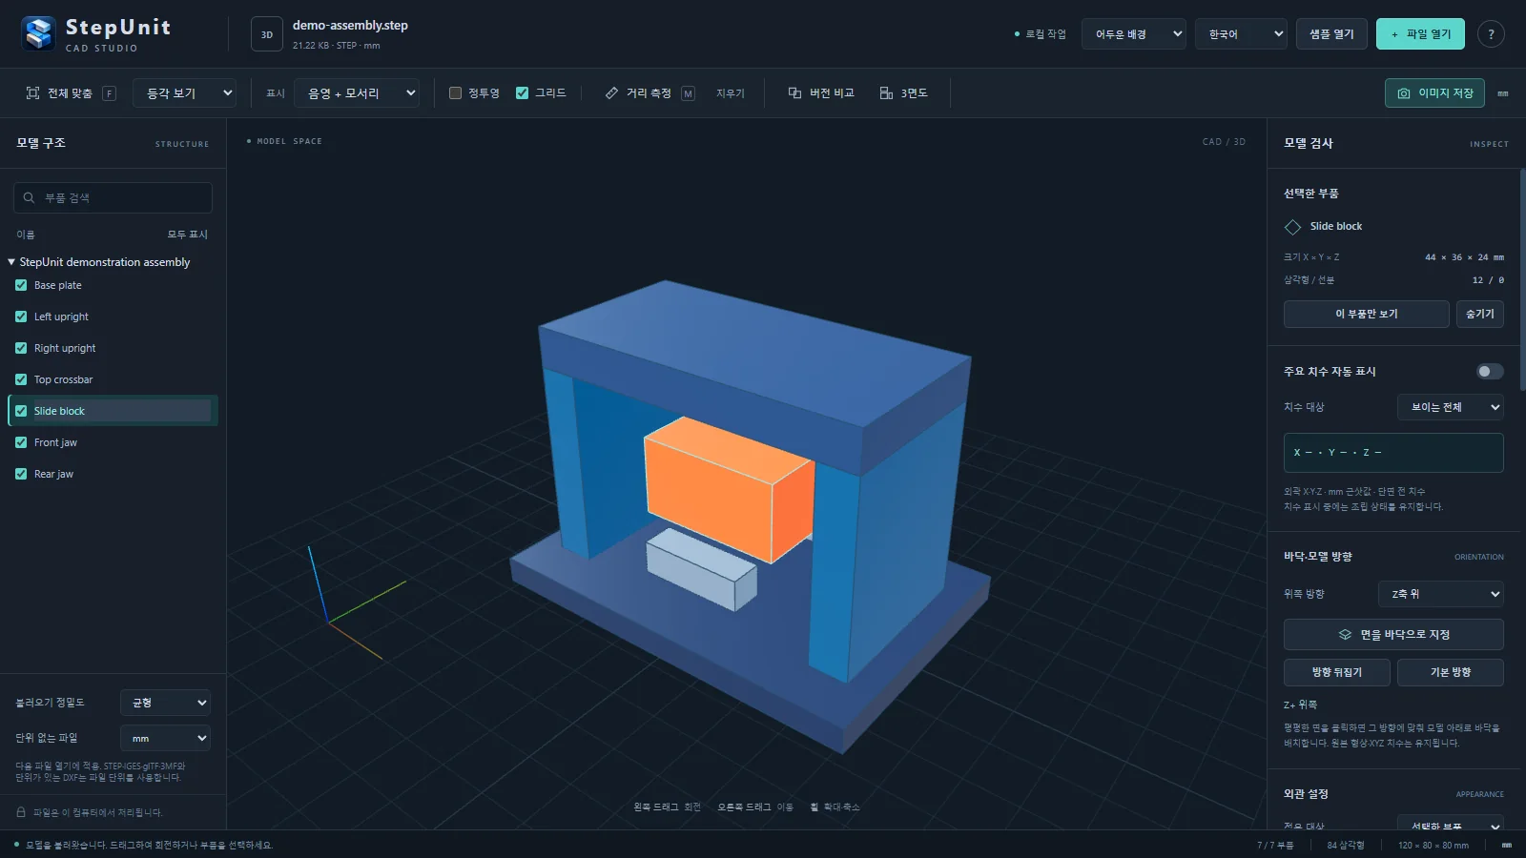1526x858 pixels.
Task: Open the 등각 보기 view dropdown
Action: (x=185, y=92)
